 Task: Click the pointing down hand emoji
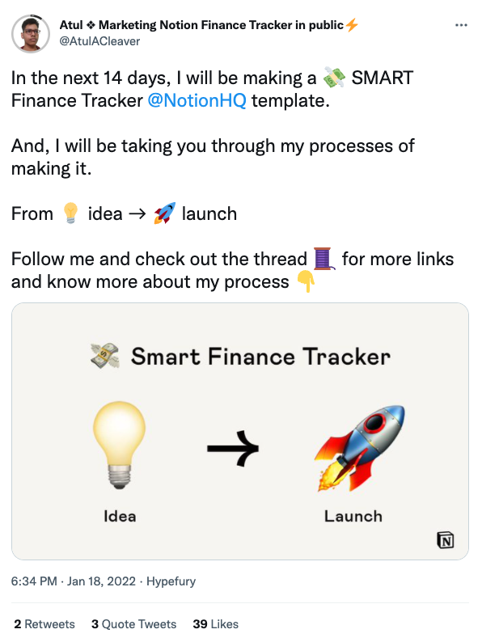coord(306,281)
